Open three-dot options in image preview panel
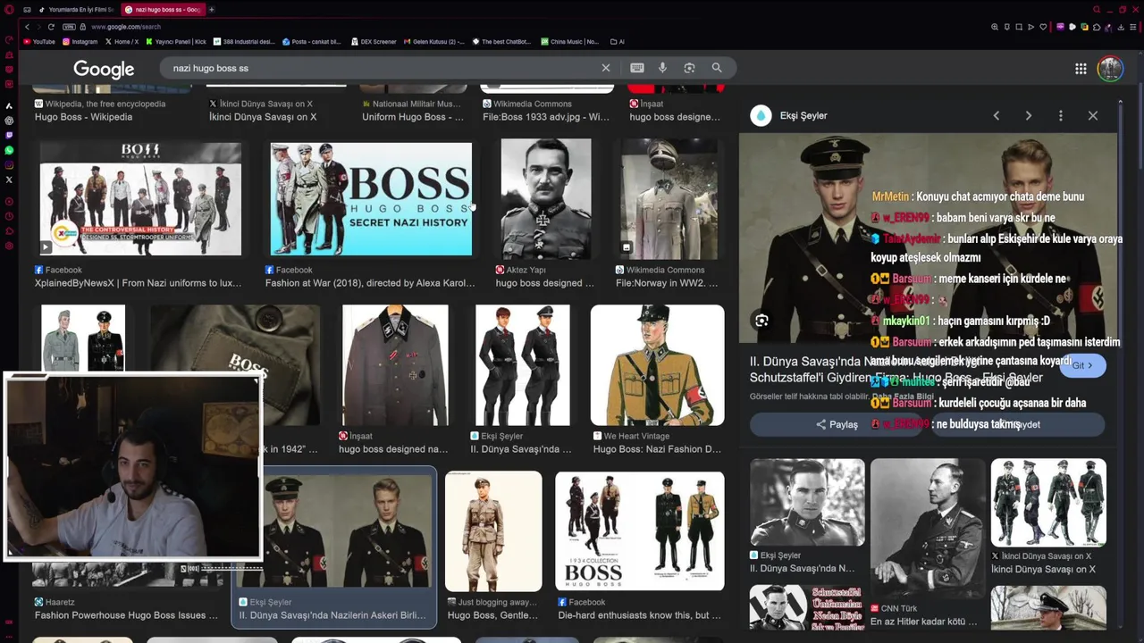The width and height of the screenshot is (1144, 643). pos(1061,116)
